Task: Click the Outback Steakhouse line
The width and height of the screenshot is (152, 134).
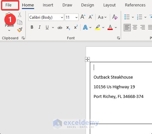Action: 113,77
